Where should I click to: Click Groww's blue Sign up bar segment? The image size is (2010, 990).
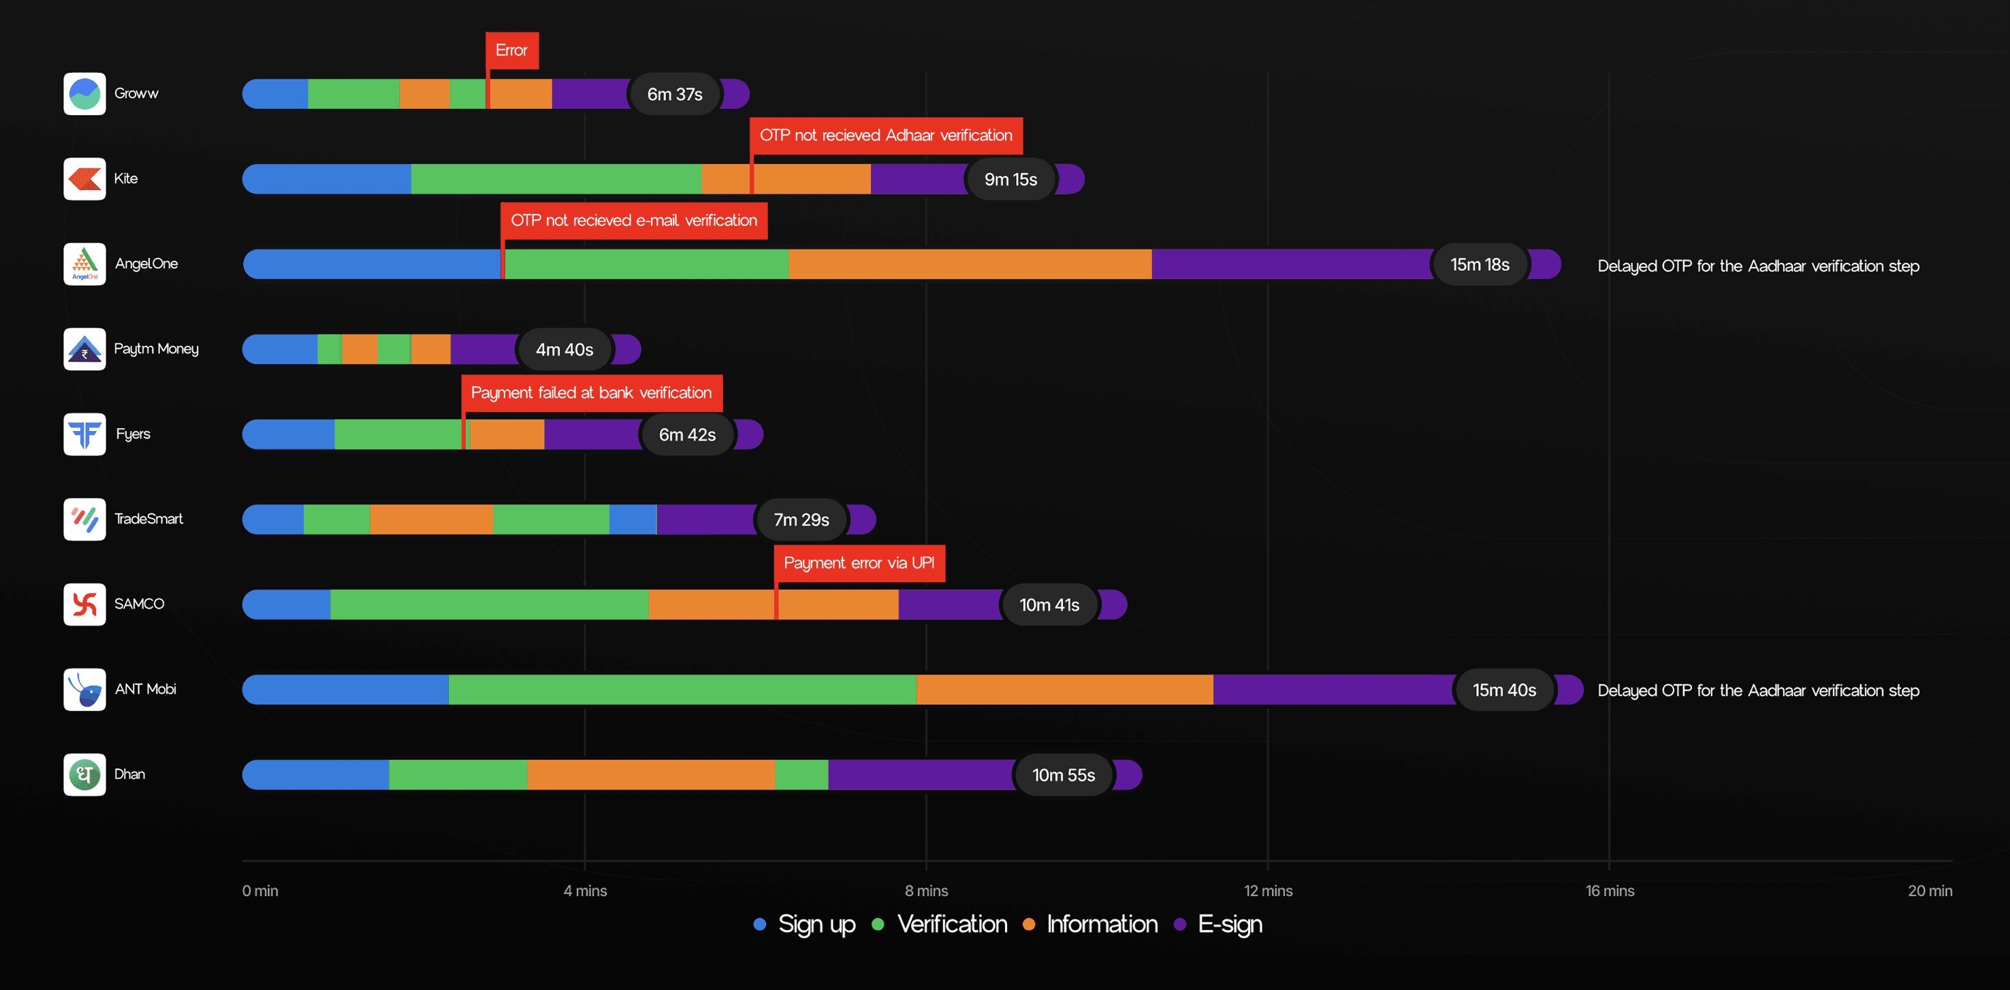point(276,93)
